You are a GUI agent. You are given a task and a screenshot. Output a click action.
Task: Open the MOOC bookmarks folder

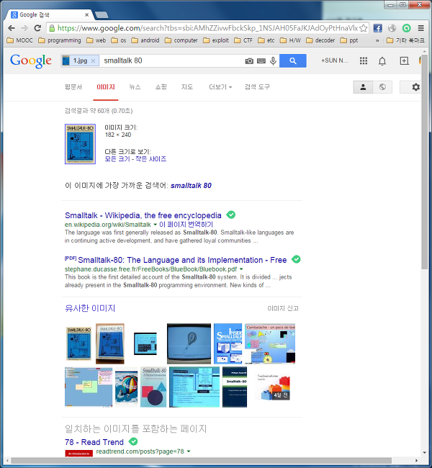point(19,40)
